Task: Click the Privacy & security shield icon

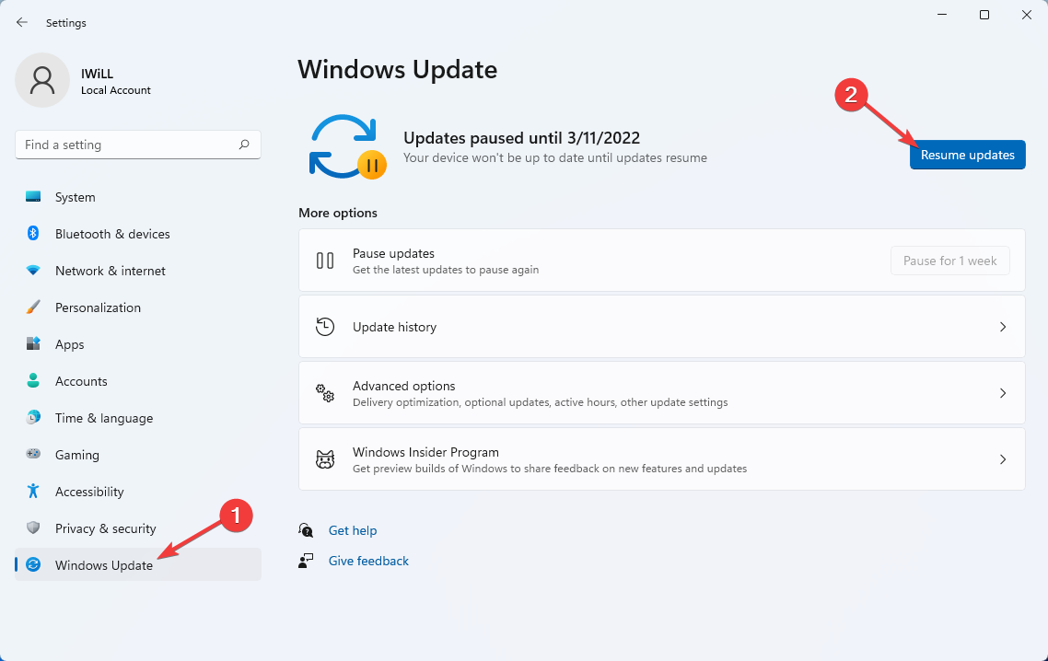Action: (x=33, y=528)
